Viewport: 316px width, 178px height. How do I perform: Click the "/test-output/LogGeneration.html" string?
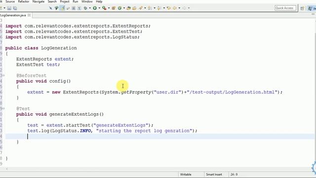pyautogui.click(x=232, y=92)
